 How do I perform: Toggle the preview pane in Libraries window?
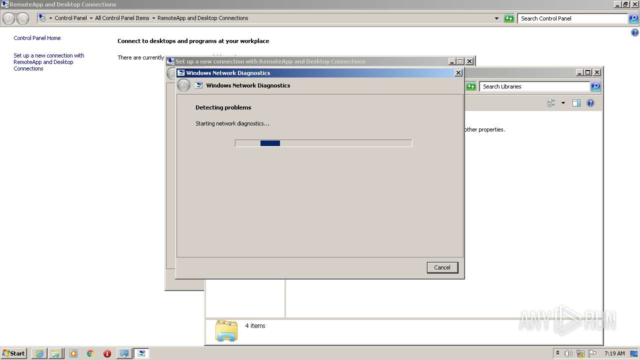pyautogui.click(x=576, y=103)
